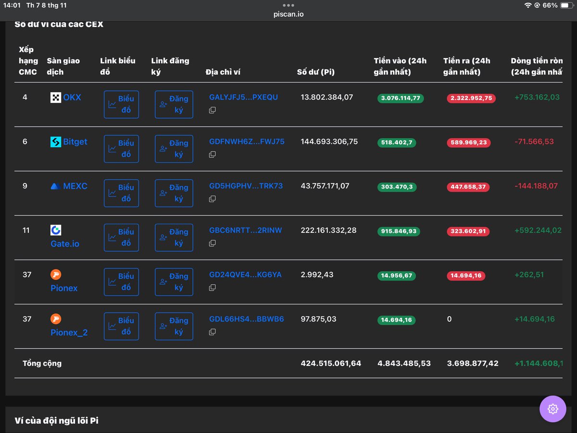Click the Tiền ra (24h gần nhất) header

coord(467,66)
